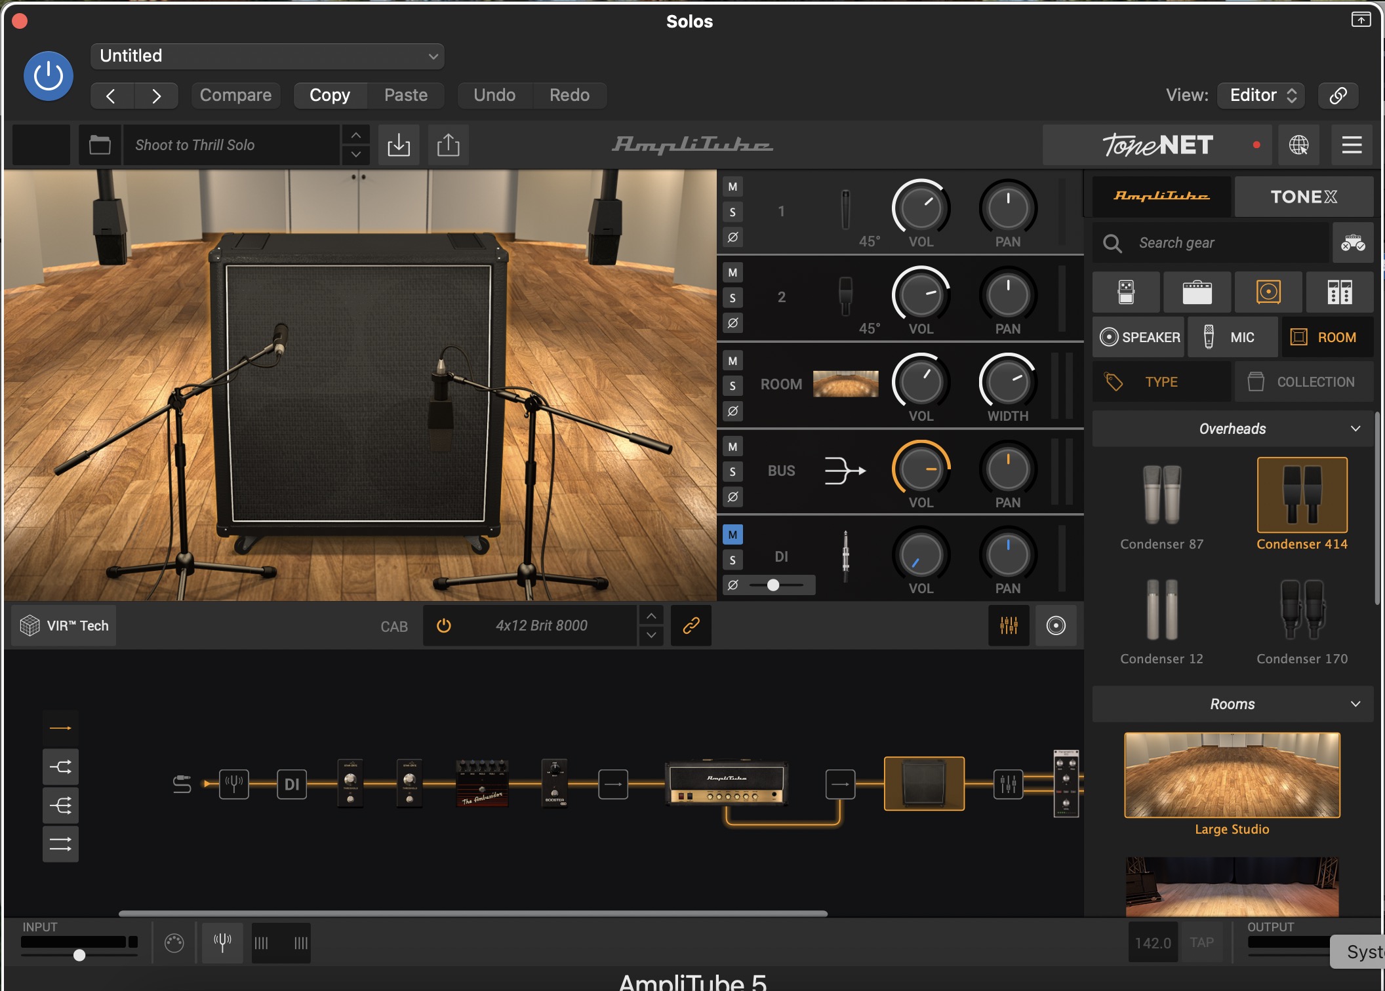This screenshot has height=991, width=1385.
Task: Solo the BUS channel
Action: [733, 472]
